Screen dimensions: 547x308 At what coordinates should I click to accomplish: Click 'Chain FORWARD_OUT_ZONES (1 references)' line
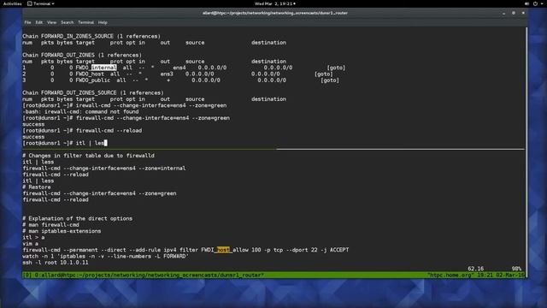click(82, 55)
